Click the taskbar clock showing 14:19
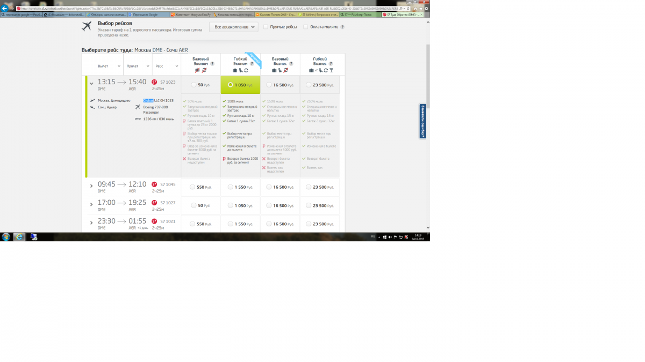Screen dimensions: 645x362 coord(419,237)
